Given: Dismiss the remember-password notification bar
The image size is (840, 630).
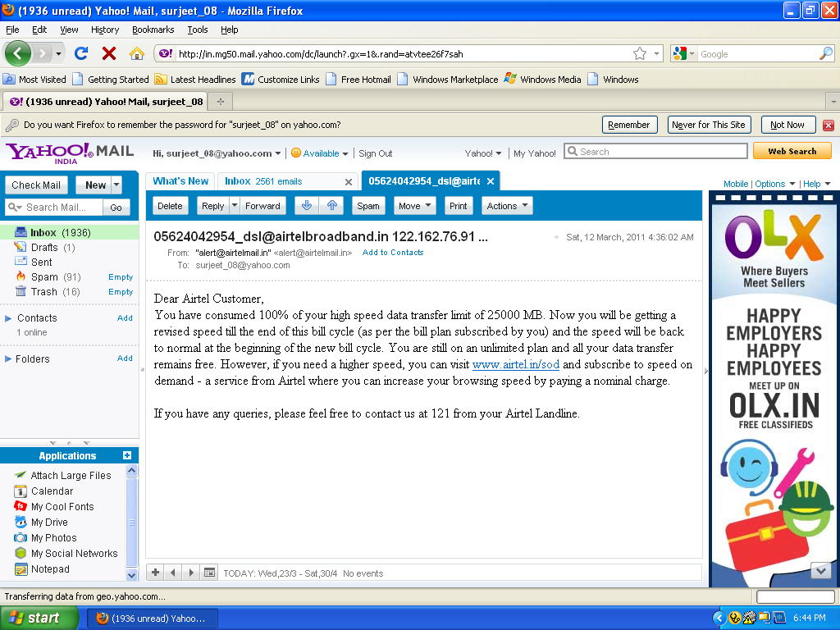Looking at the screenshot, I should 829,126.
